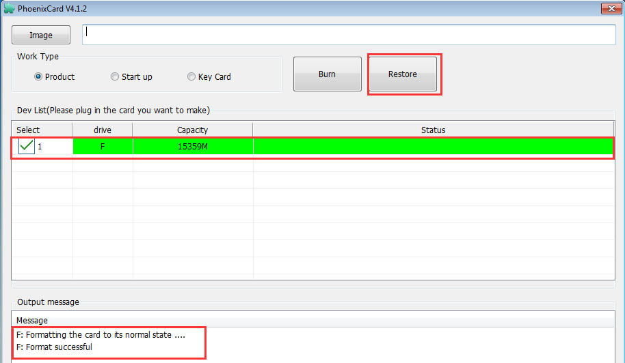Focus the image path input field
The width and height of the screenshot is (625, 363).
[x=349, y=35]
